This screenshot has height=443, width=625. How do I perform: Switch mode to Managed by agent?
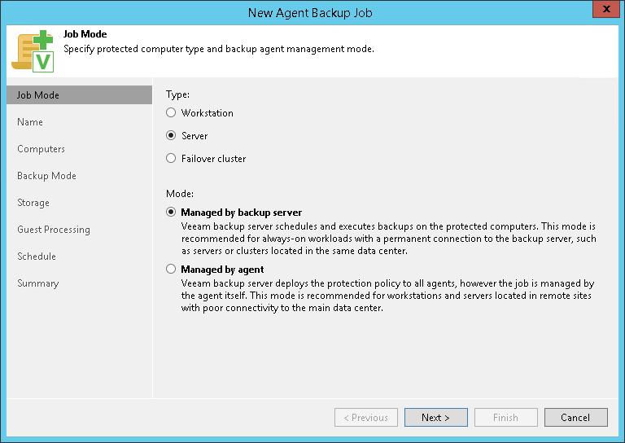171,269
